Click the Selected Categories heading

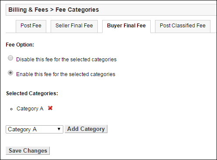tap(32, 93)
